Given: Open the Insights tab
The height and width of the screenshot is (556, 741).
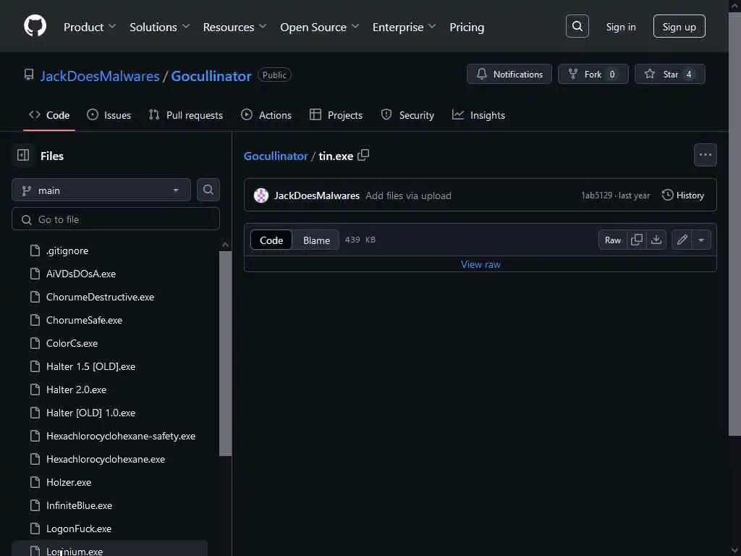Looking at the screenshot, I should click(x=478, y=115).
